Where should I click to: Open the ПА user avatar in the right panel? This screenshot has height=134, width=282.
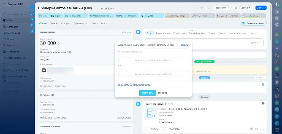point(277,69)
